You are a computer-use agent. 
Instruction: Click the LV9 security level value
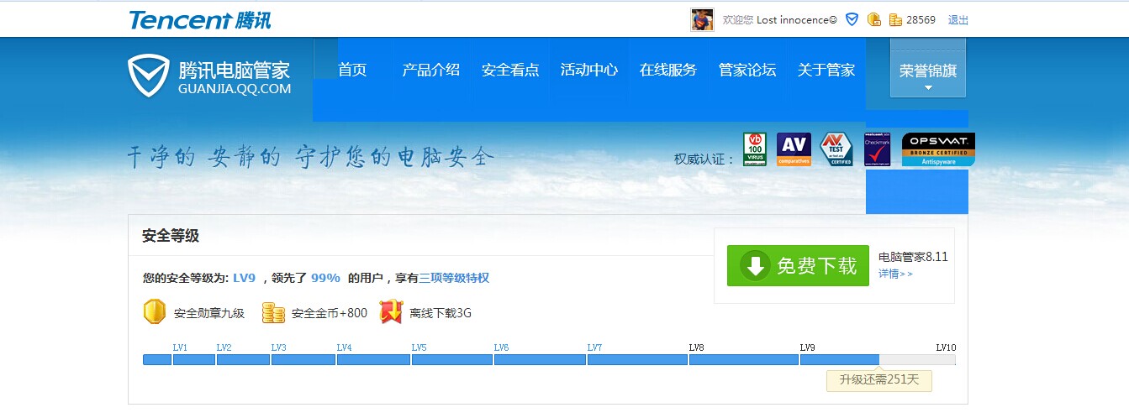tap(244, 278)
